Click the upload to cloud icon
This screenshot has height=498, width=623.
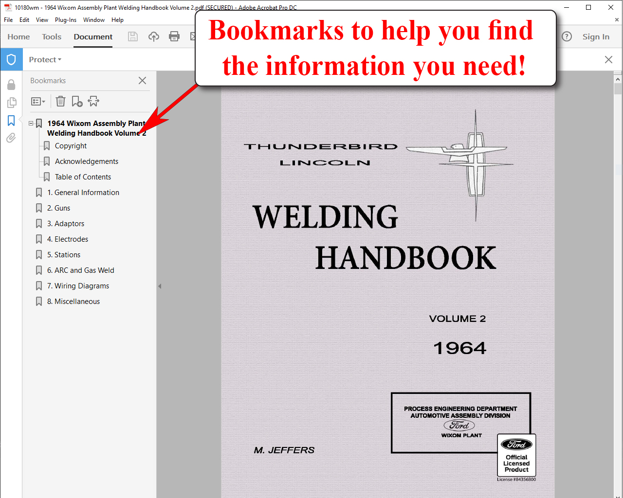154,36
